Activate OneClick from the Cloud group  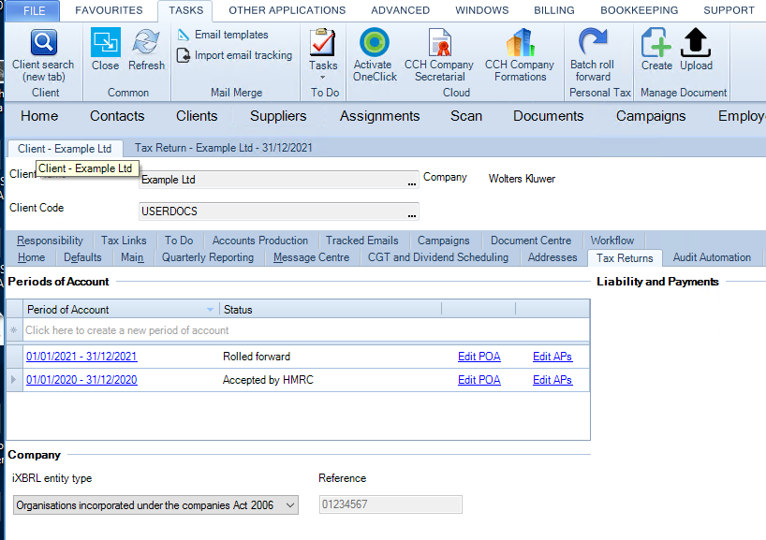point(375,54)
